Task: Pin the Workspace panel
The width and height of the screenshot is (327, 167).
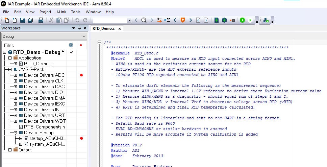Action: click(x=79, y=28)
